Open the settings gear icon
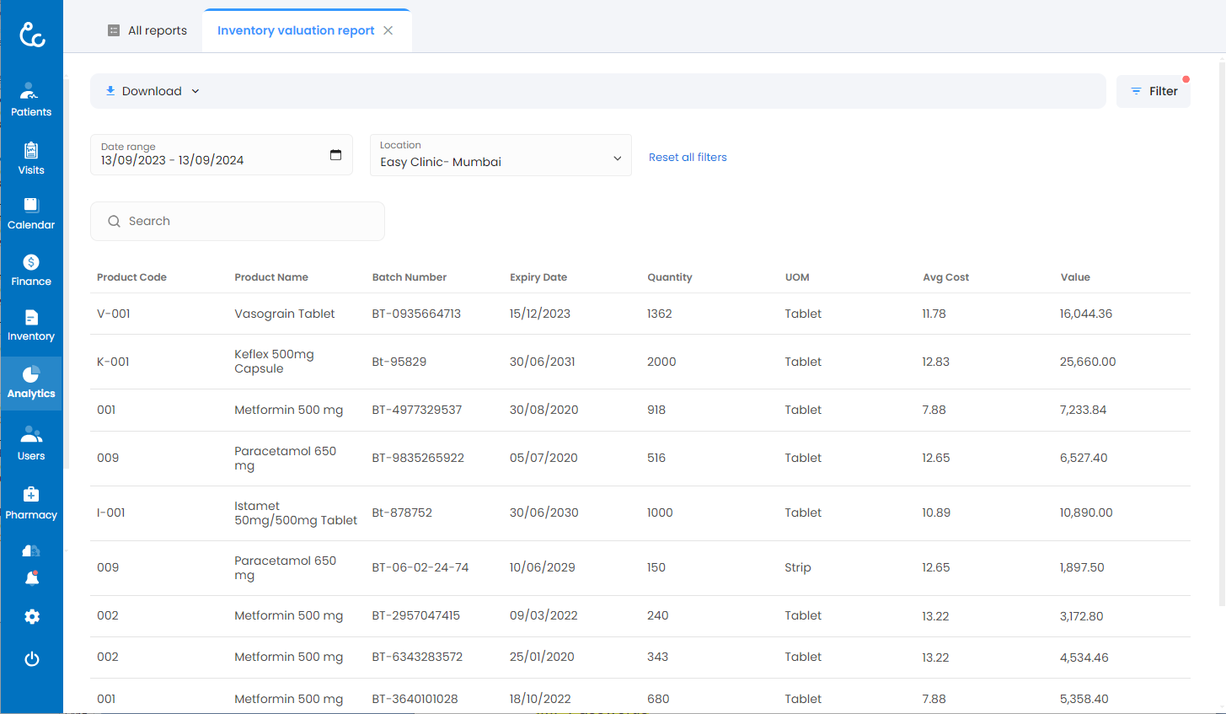The width and height of the screenshot is (1226, 714). [x=32, y=617]
